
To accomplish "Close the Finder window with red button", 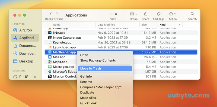I will [15, 15].
